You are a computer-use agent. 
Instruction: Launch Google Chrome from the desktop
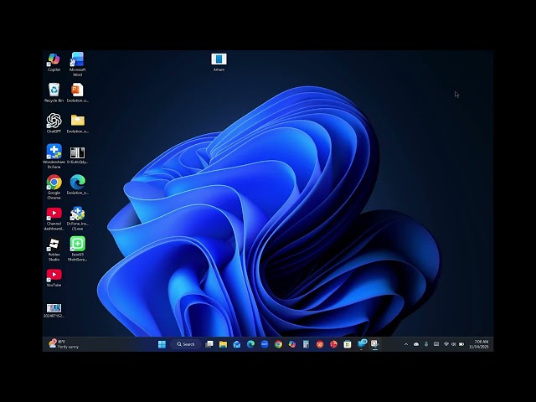click(54, 183)
